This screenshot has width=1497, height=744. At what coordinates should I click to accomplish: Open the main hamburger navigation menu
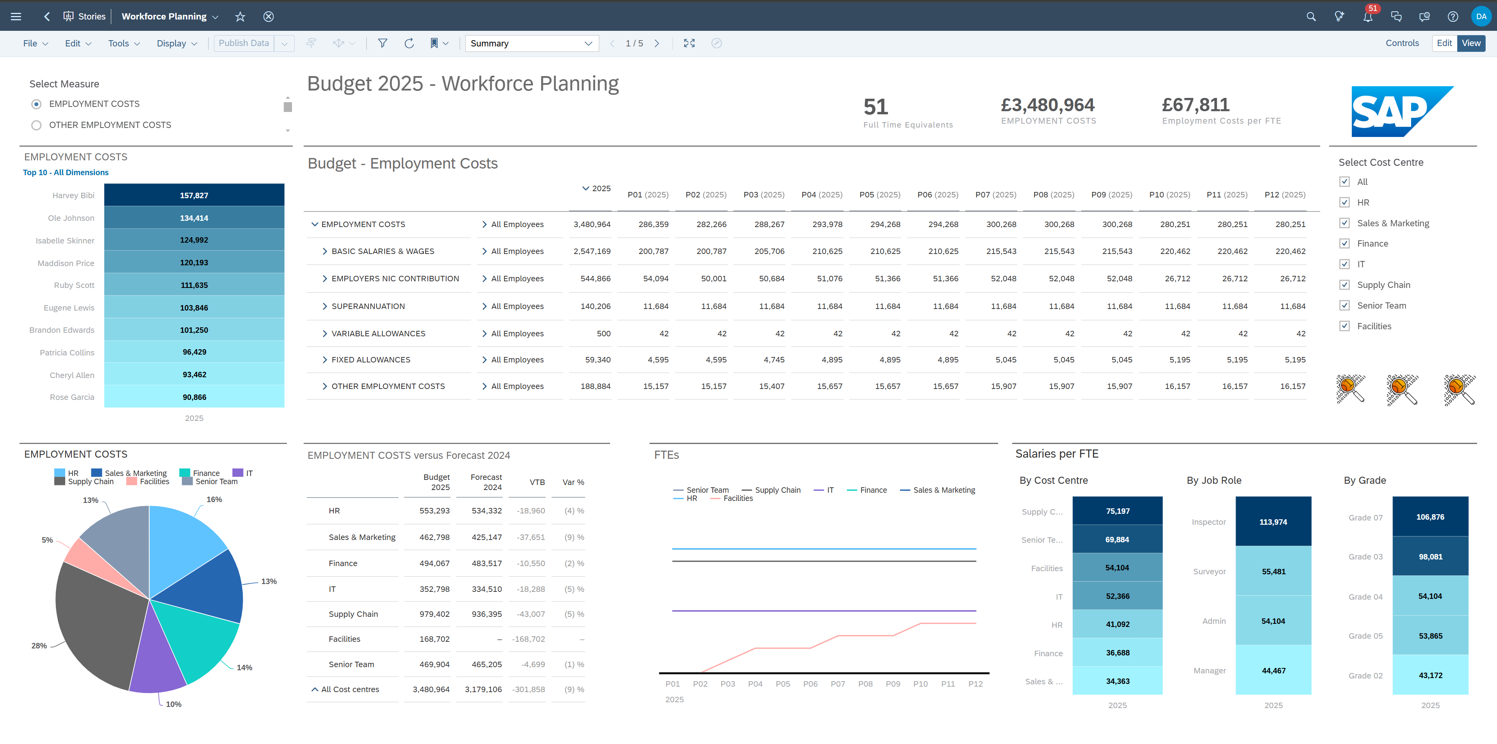(x=16, y=16)
